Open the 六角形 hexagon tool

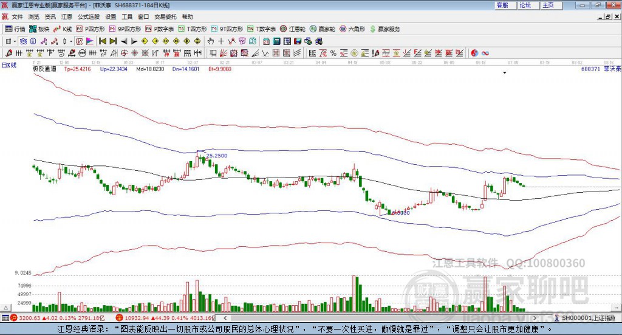(x=352, y=29)
